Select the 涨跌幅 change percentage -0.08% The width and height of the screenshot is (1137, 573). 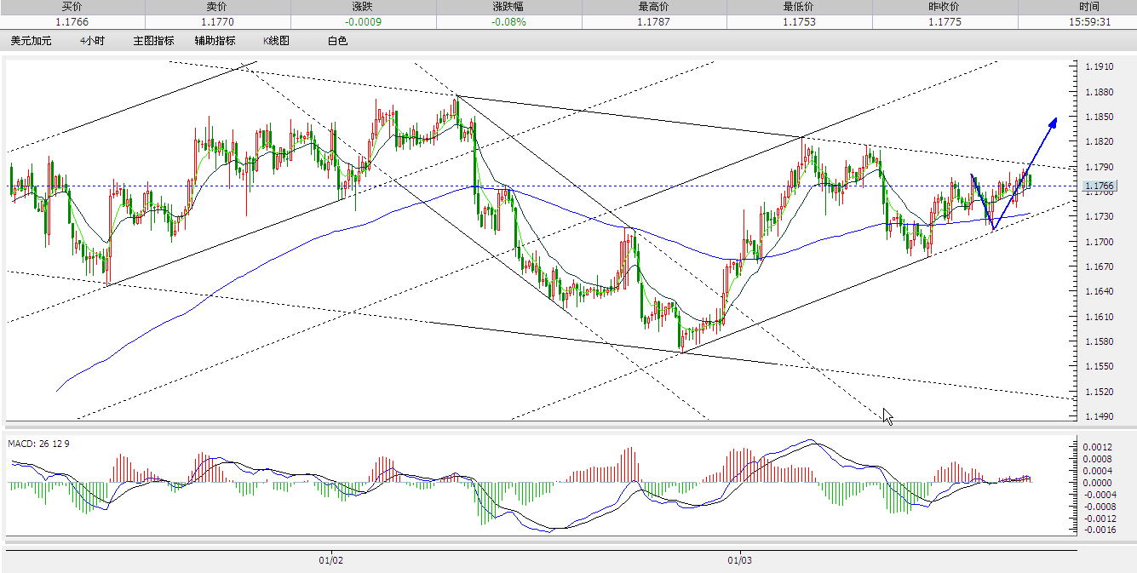click(x=508, y=22)
